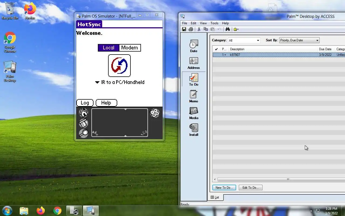
Task: Show hidden system tray icons
Action: tap(311, 211)
